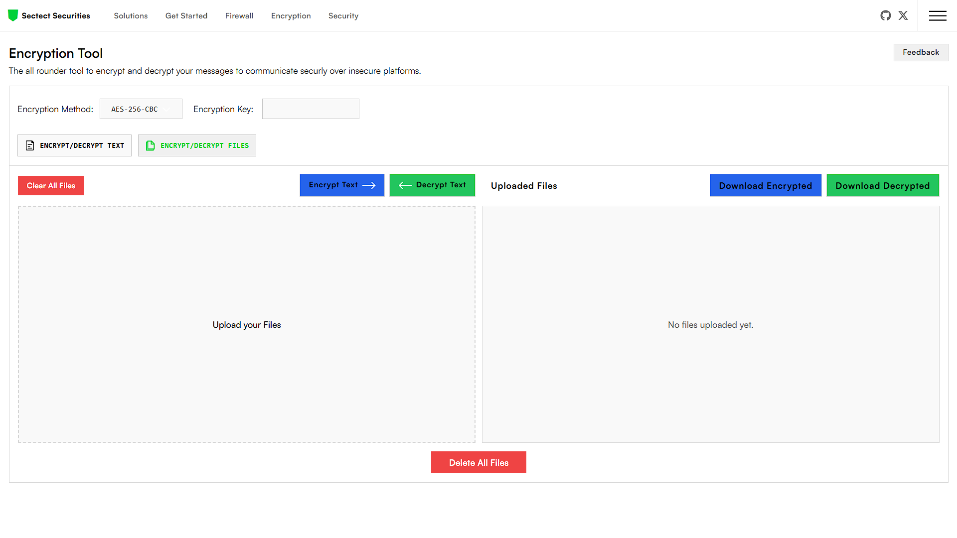957x538 pixels.
Task: Click the Encryption Tool heading
Action: pos(56,53)
